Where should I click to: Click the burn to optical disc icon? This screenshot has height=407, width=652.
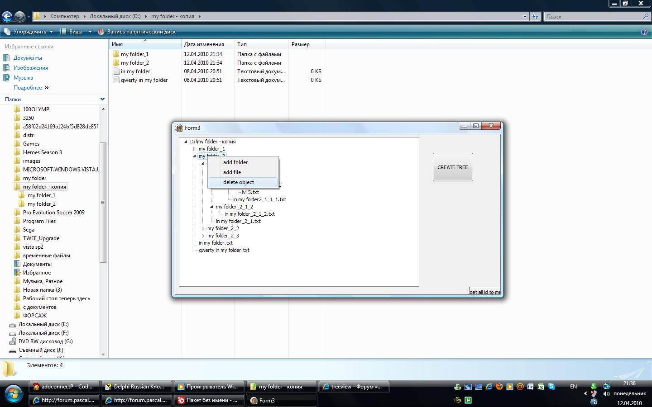[x=101, y=32]
